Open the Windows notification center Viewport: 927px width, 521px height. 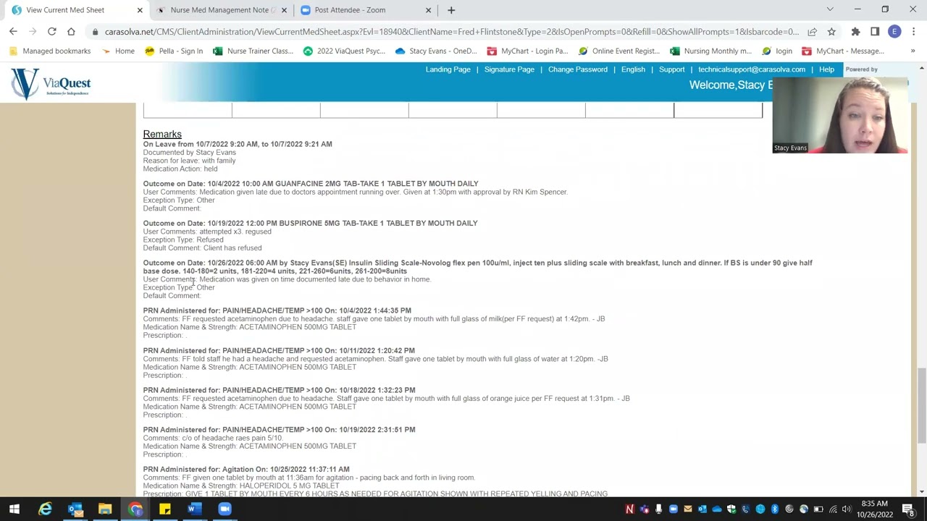[908, 509]
